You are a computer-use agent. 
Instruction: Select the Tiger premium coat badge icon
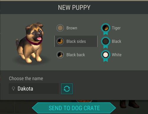tap(105, 29)
